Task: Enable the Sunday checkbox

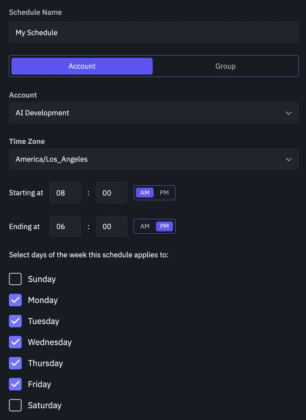Action: [15, 279]
